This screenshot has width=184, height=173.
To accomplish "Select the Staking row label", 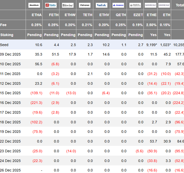I will [7, 35].
